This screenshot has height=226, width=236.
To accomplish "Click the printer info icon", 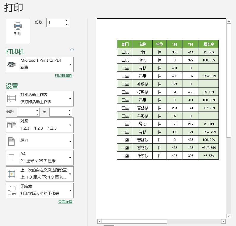I will tap(72, 50).
